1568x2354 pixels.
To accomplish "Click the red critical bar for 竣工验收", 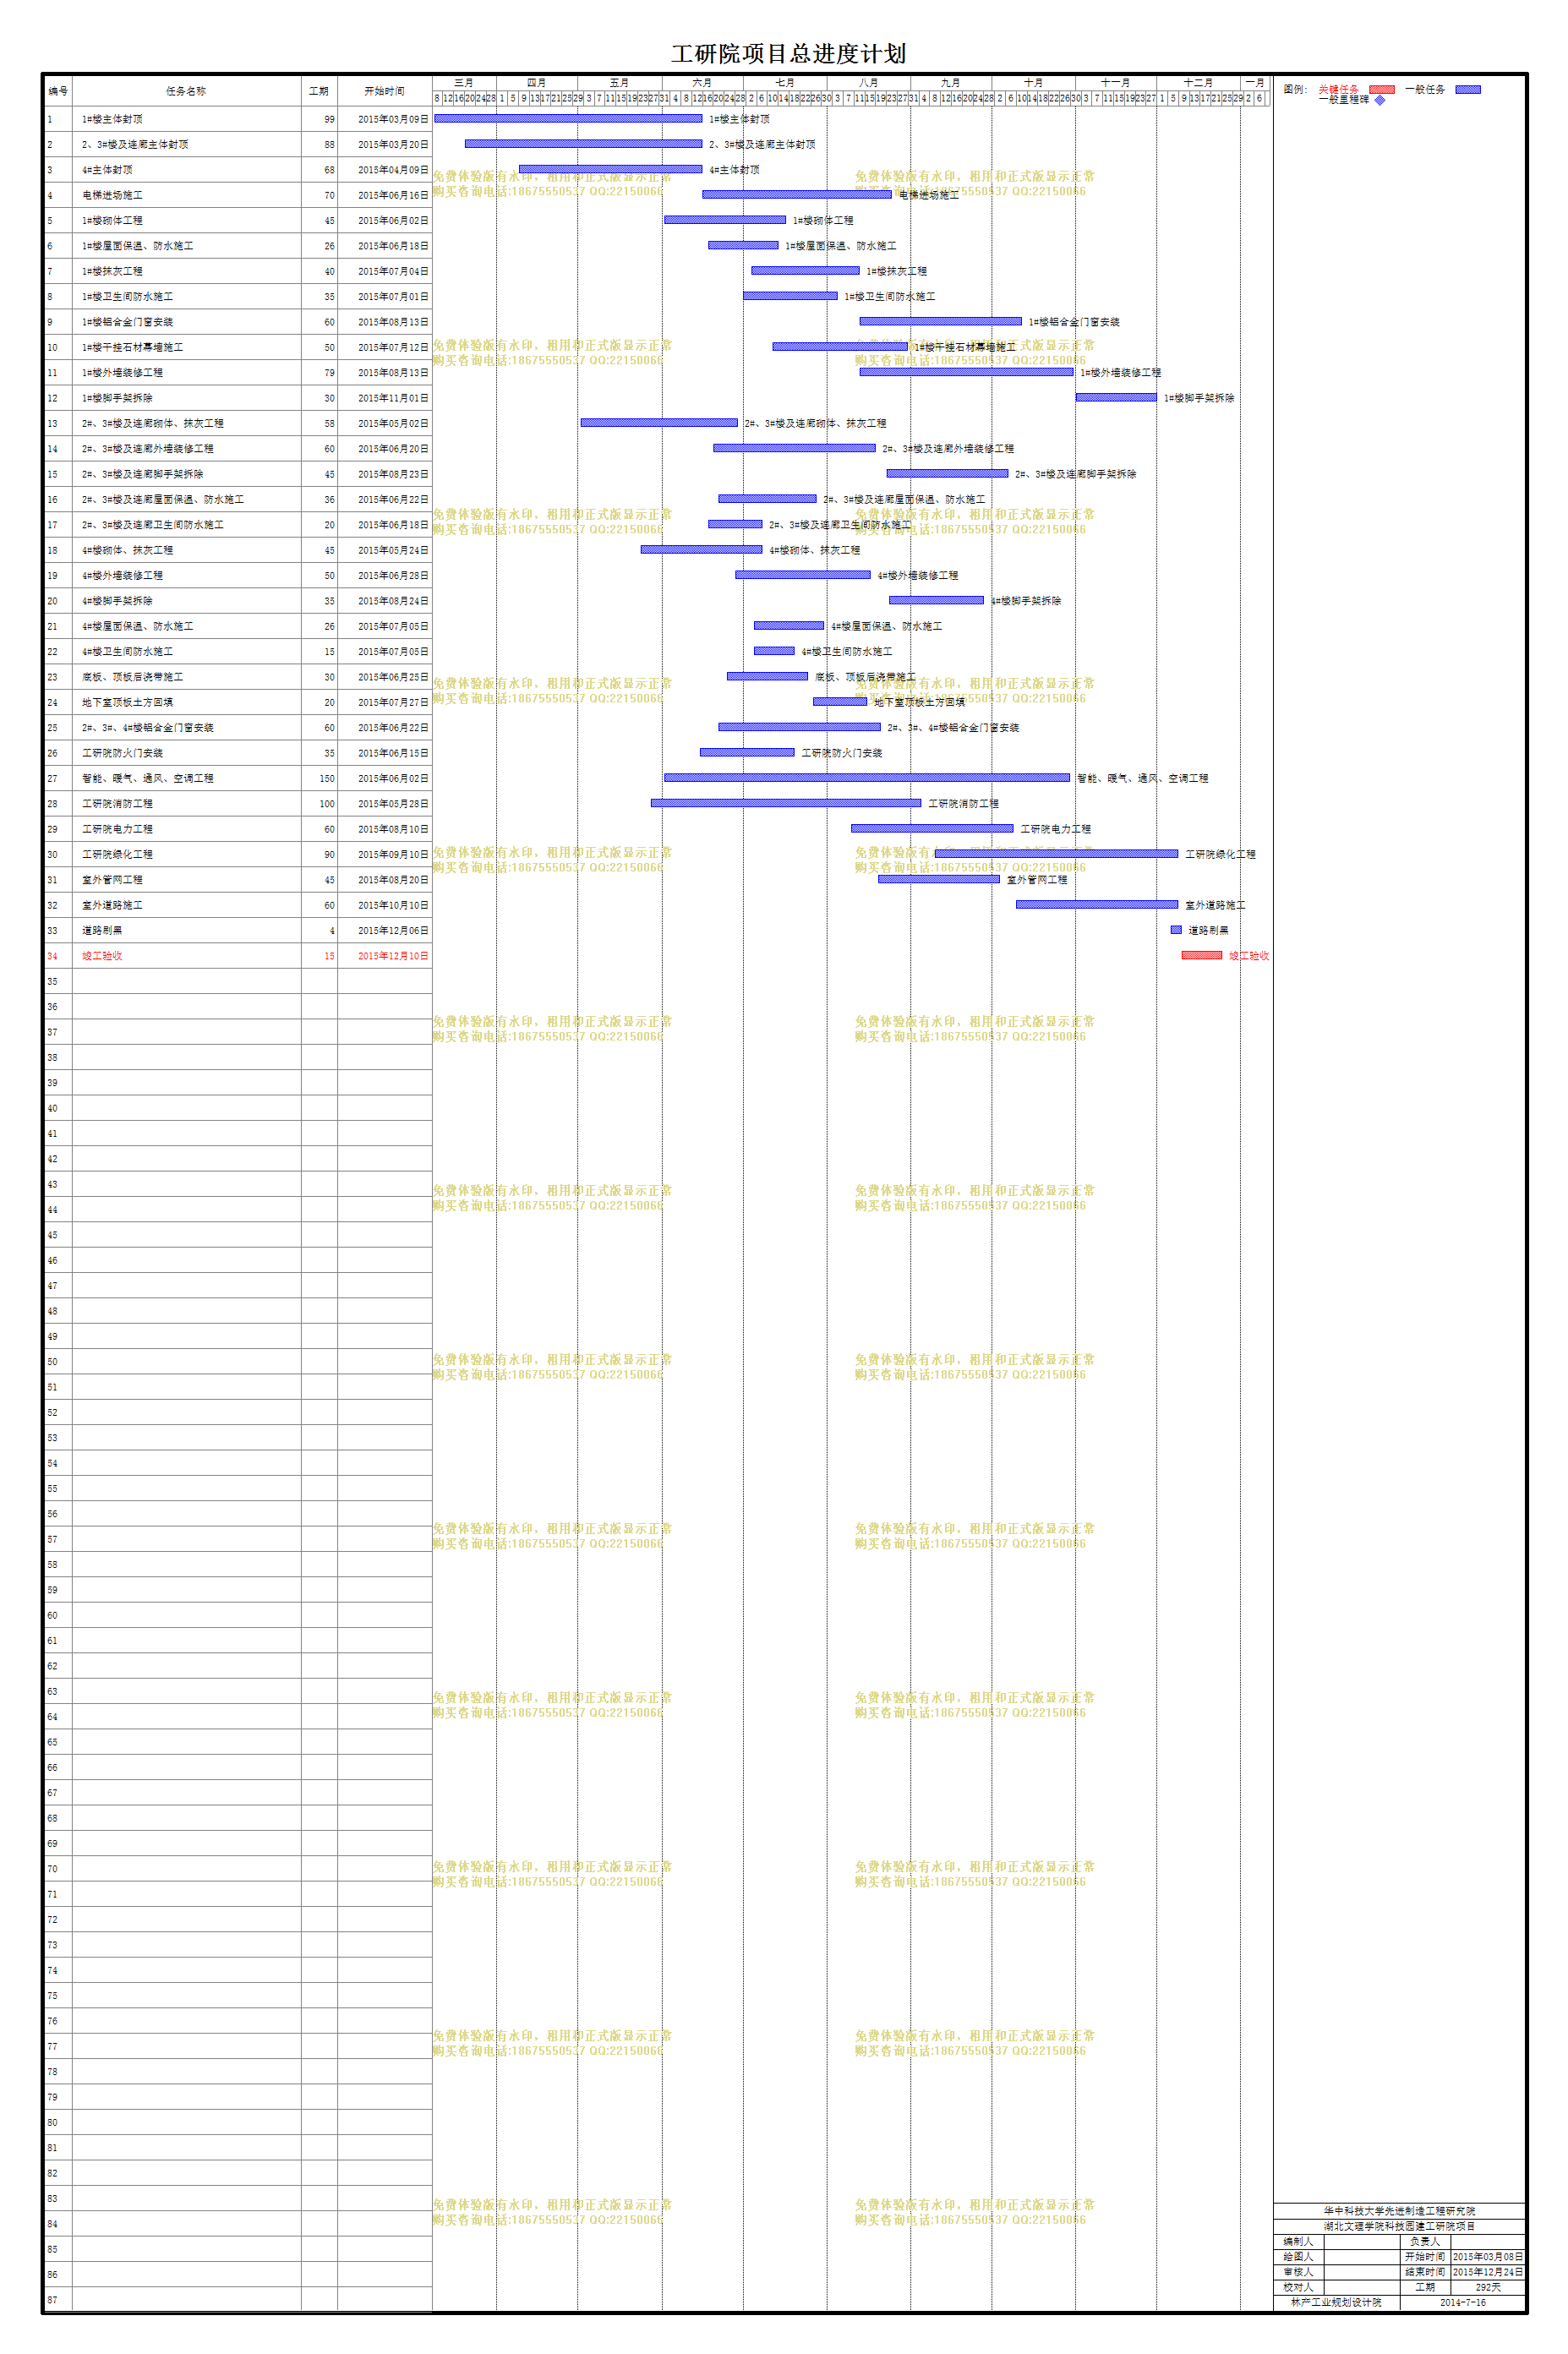I will (x=1202, y=956).
